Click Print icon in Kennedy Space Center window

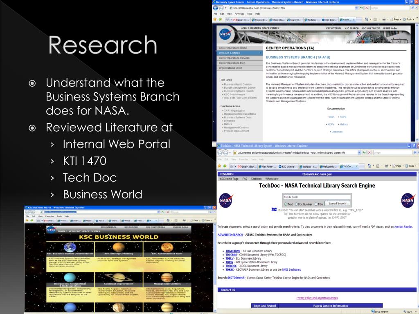[384, 19]
